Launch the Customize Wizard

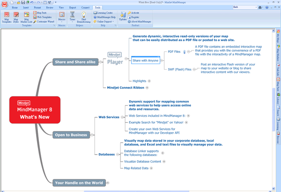[x=44, y=21]
